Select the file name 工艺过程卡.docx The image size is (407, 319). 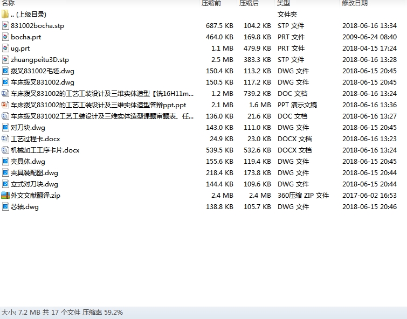click(35, 139)
